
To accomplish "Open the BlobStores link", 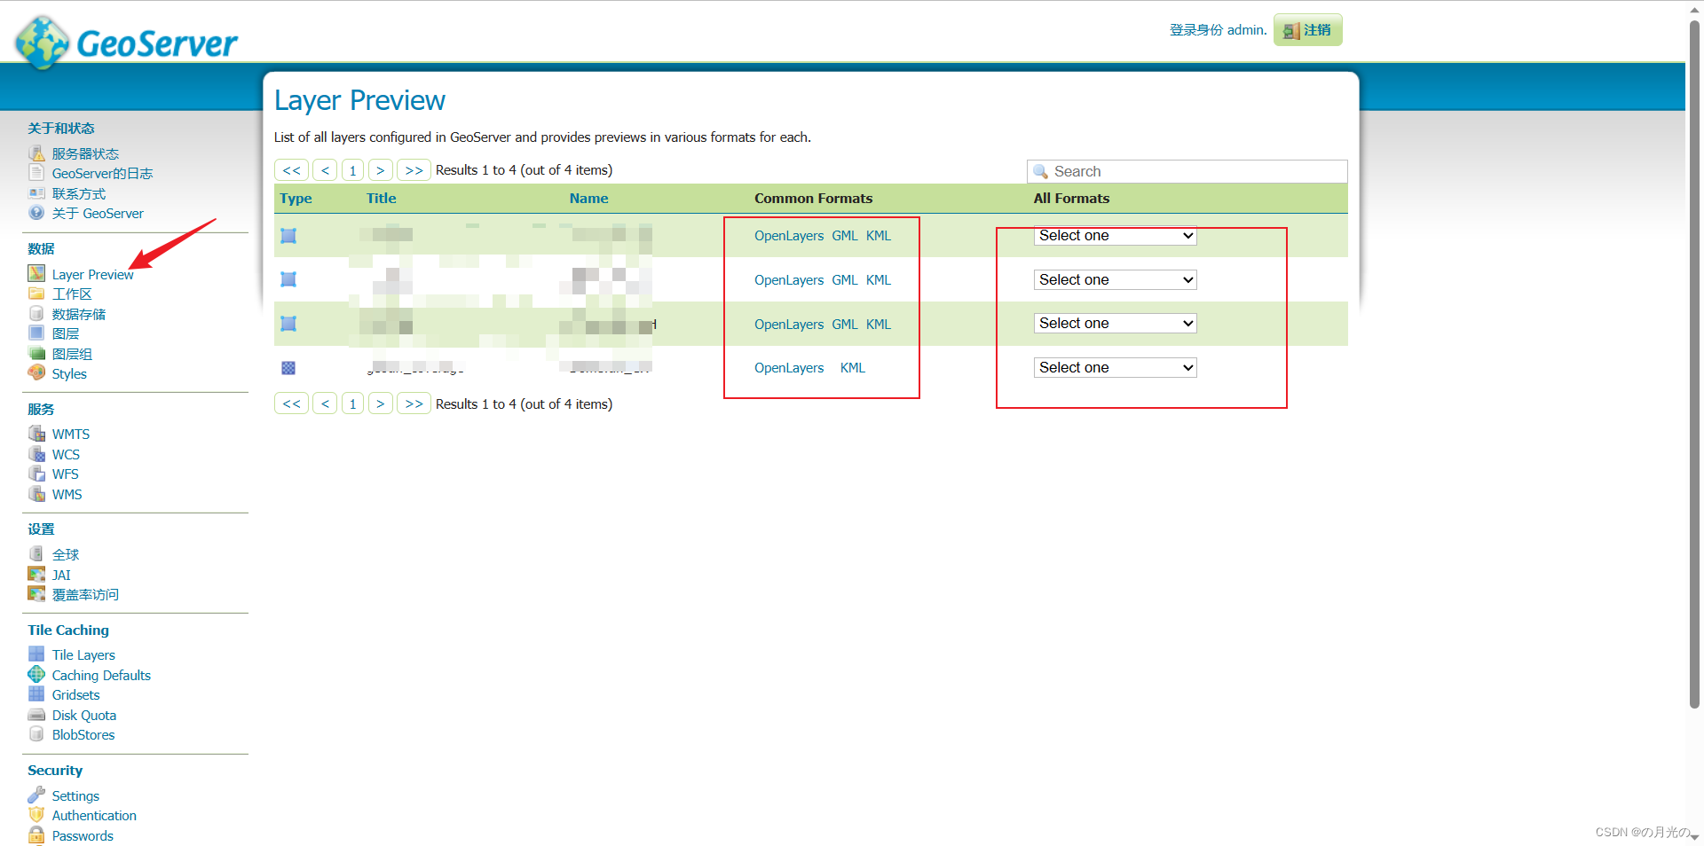I will coord(83,735).
